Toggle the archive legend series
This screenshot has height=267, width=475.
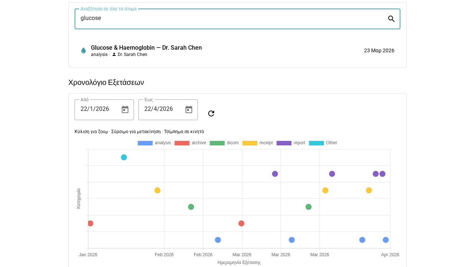pos(190,143)
